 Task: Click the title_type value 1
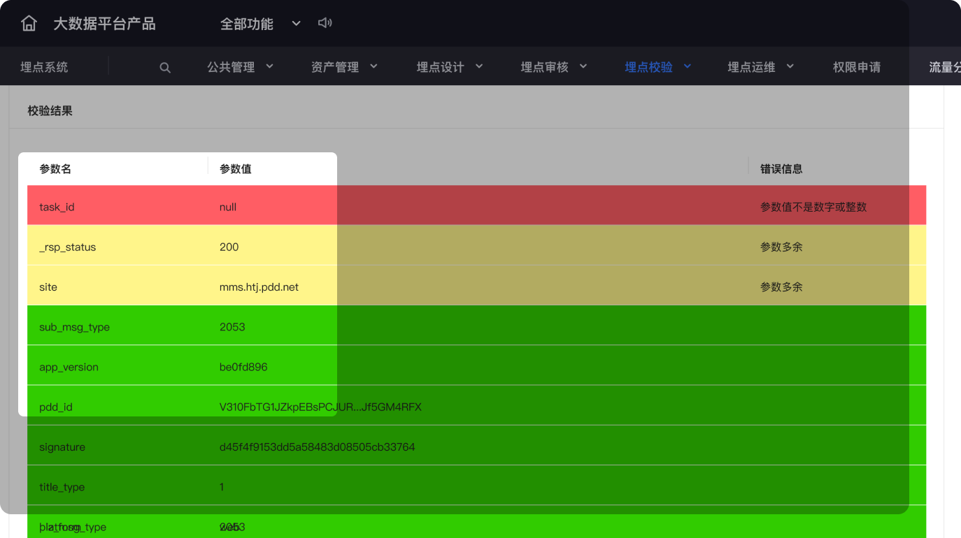pyautogui.click(x=222, y=487)
